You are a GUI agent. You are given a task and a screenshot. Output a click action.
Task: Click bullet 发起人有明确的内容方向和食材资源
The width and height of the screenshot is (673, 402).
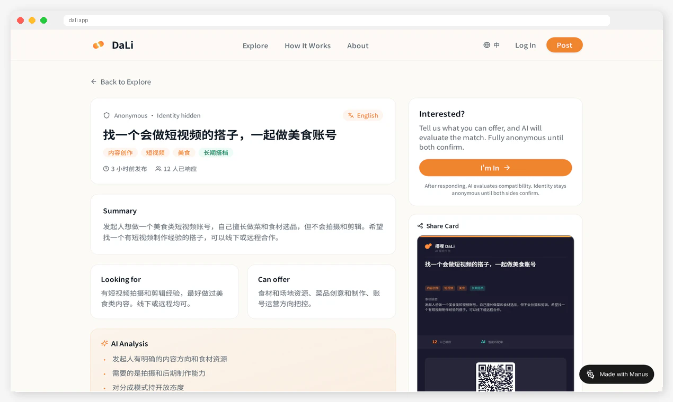coord(170,359)
